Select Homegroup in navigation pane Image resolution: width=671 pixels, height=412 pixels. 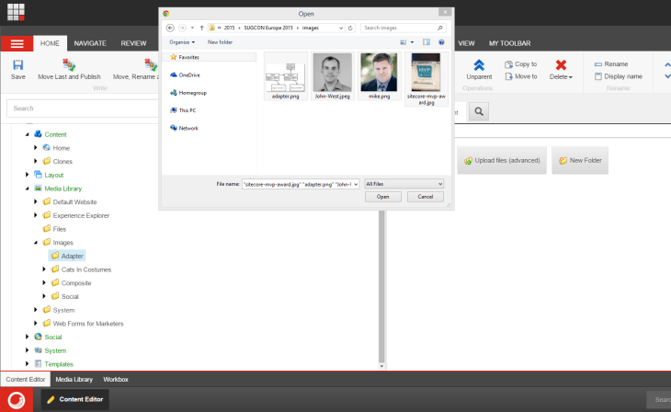188,93
